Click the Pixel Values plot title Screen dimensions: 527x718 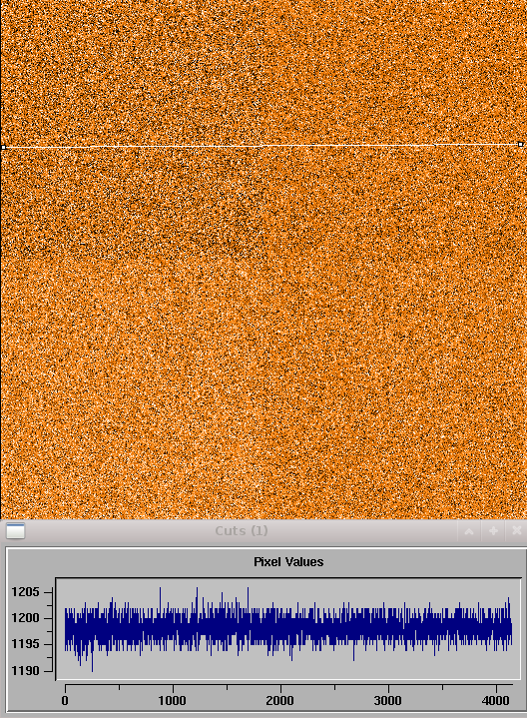(x=288, y=562)
